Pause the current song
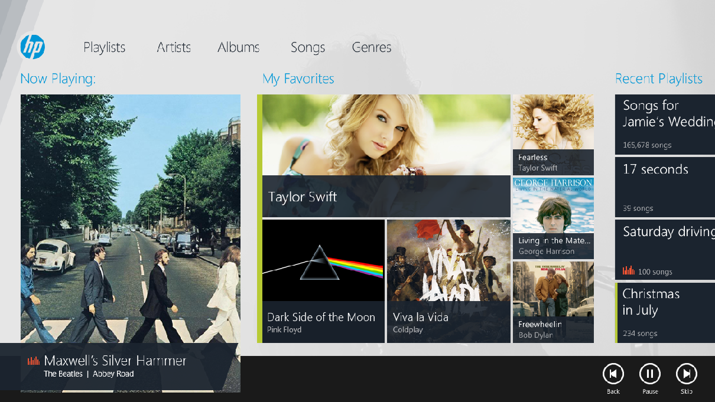Viewport: 715px width, 402px height. point(650,374)
